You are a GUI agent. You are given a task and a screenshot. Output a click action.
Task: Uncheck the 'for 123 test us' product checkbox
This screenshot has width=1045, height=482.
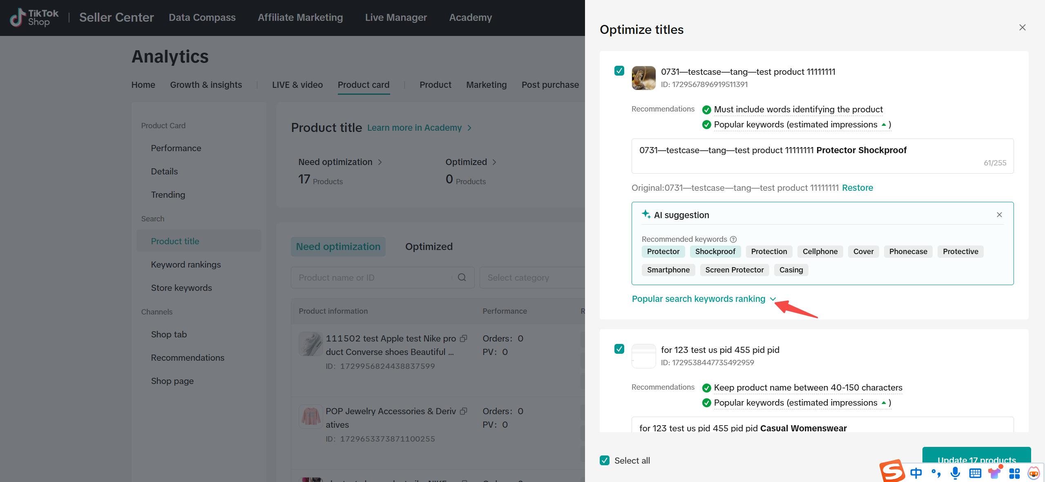[x=619, y=349]
